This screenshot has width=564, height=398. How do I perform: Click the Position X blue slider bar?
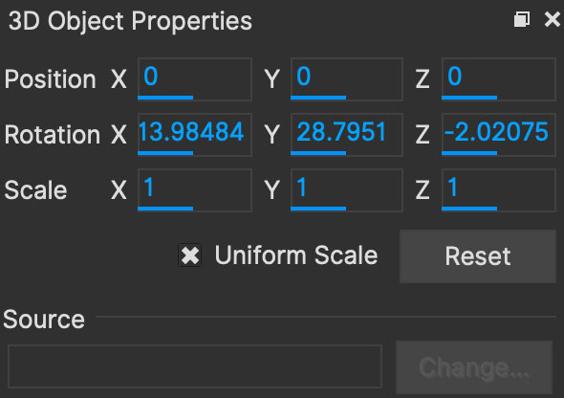click(x=165, y=98)
